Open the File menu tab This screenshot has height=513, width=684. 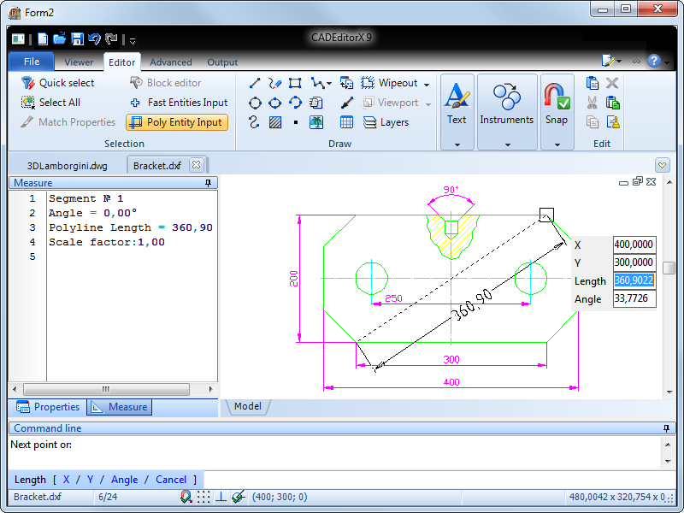32,62
